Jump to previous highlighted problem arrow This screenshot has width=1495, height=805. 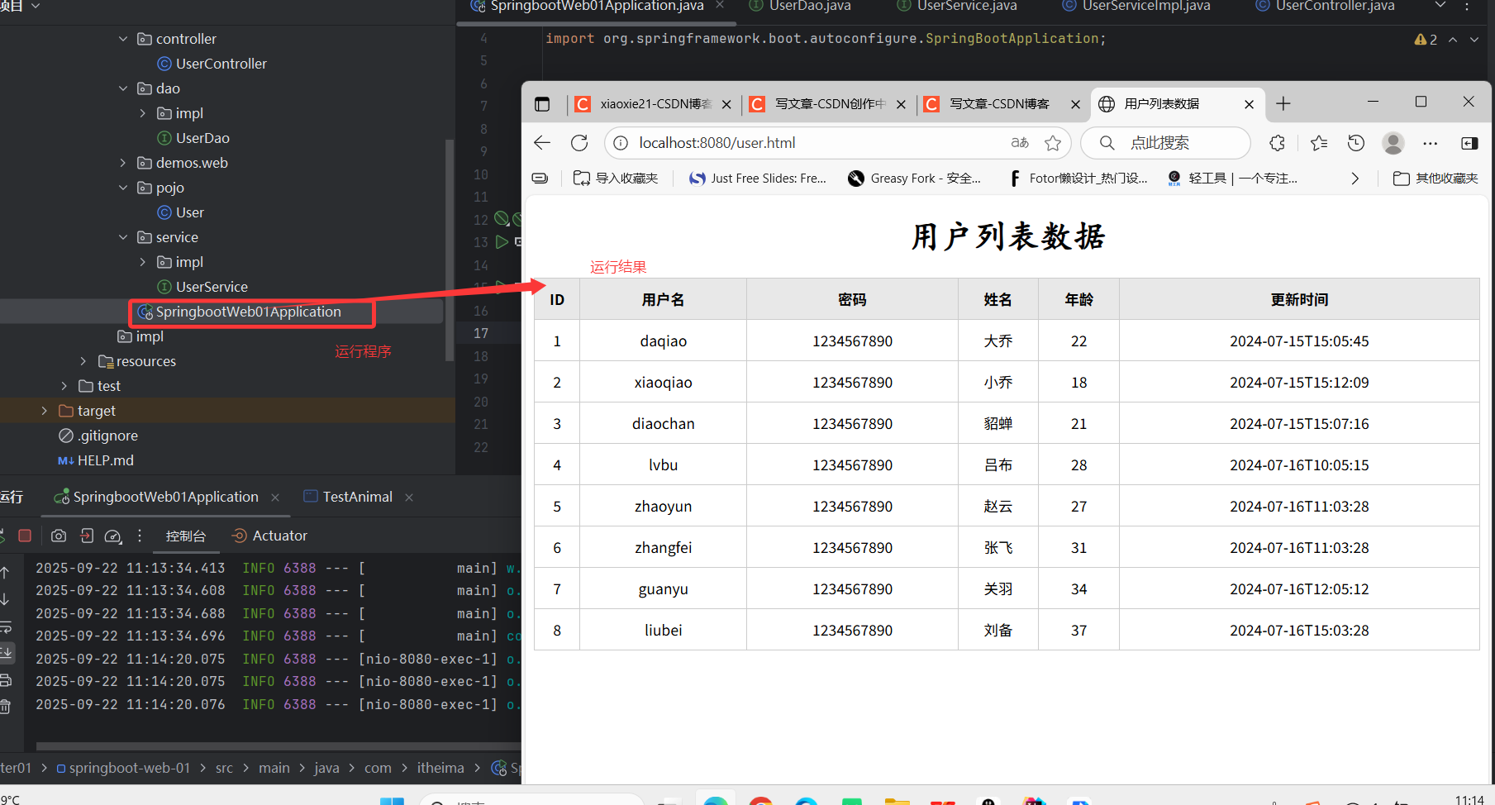pos(1453,39)
